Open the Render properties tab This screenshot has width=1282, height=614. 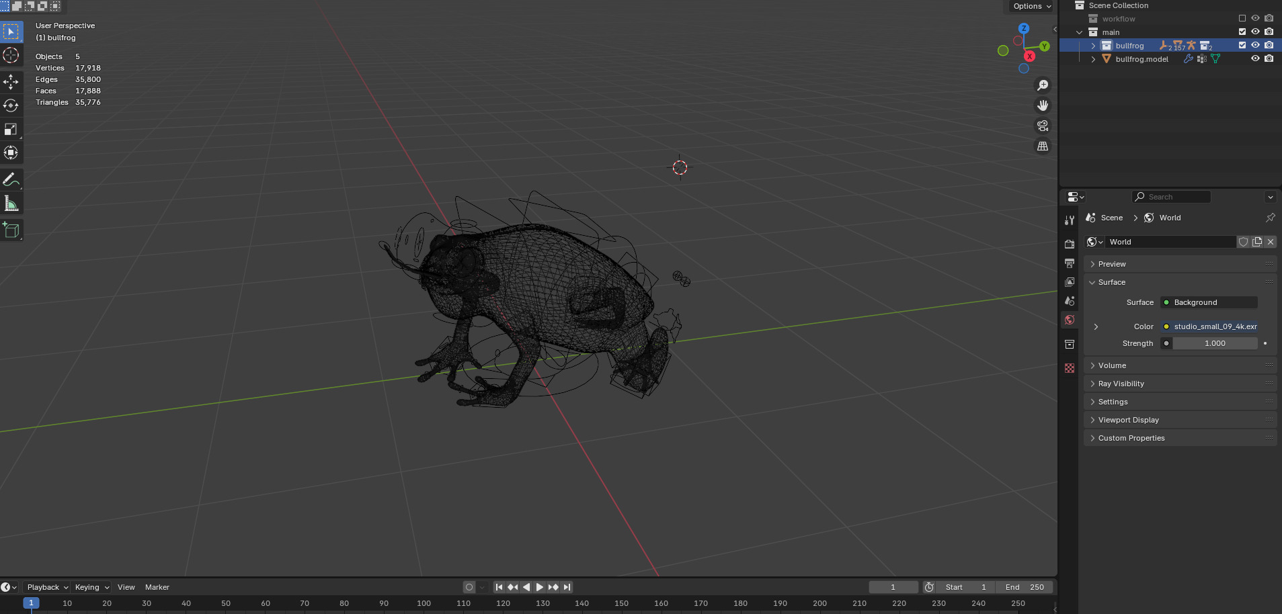[1070, 245]
